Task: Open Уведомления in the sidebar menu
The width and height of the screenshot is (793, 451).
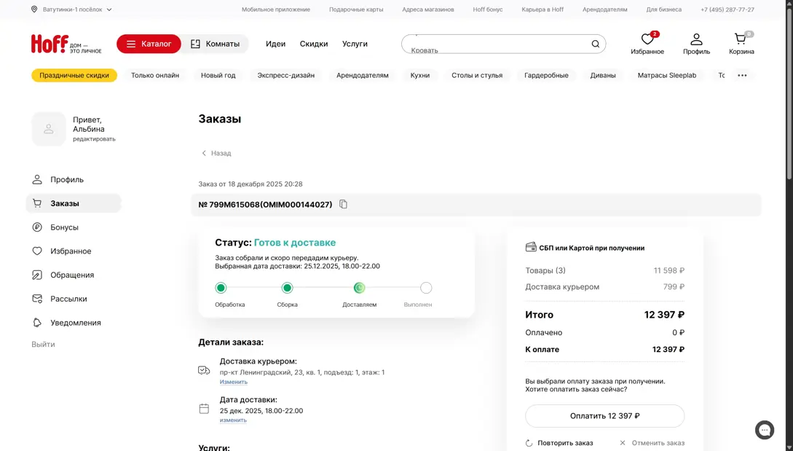Action: click(75, 323)
